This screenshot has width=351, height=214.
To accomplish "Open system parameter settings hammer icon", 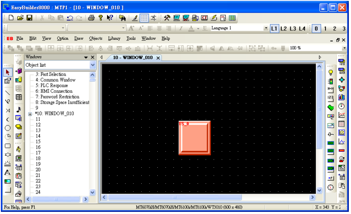I will (x=167, y=18).
